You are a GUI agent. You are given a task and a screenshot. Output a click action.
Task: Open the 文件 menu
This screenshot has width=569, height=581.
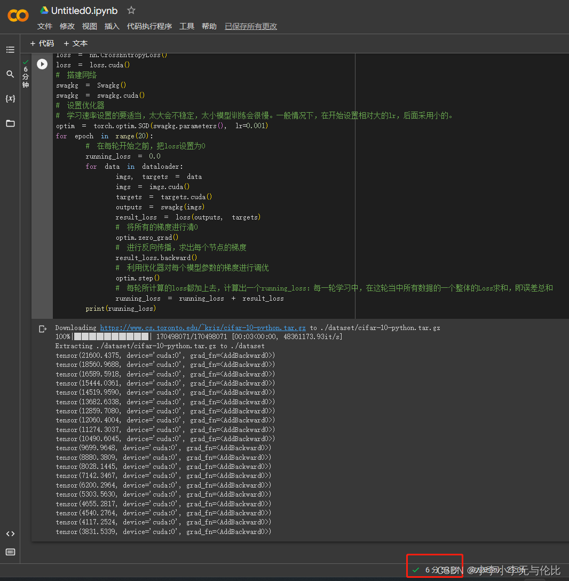[x=45, y=26]
